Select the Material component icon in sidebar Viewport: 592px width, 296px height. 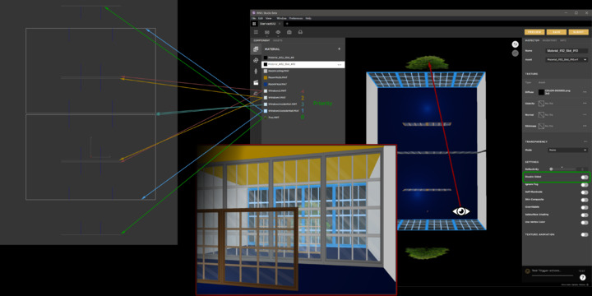pyautogui.click(x=256, y=49)
